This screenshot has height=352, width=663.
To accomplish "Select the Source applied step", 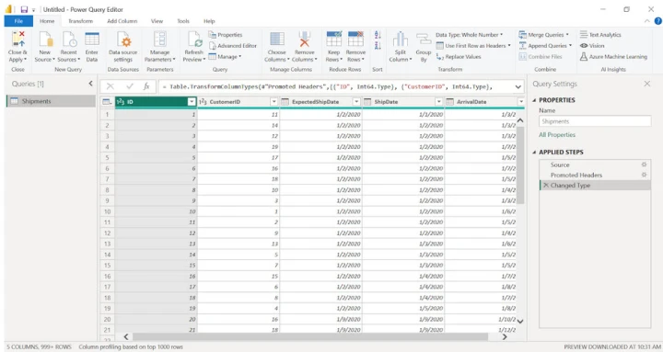I will pyautogui.click(x=595, y=165).
